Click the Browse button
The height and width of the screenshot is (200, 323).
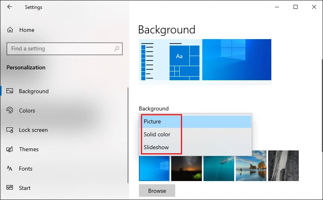click(x=157, y=191)
